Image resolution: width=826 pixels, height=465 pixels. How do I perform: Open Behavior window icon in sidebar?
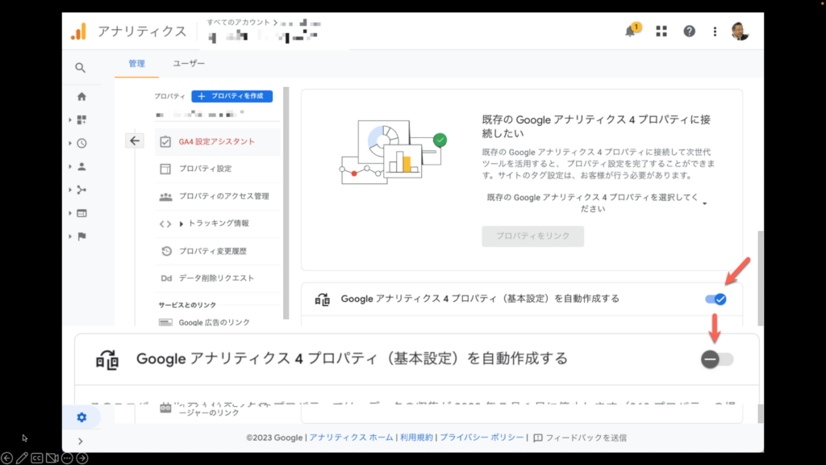pyautogui.click(x=81, y=213)
